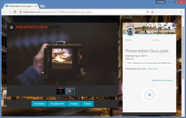186x118 pixels.
Task: Open the Chrome three-dot menu
Action: click(181, 12)
